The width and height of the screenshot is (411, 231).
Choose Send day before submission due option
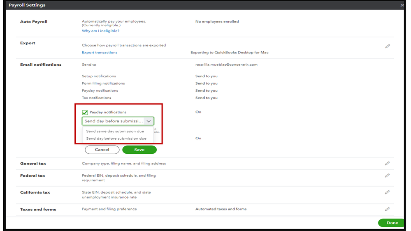pyautogui.click(x=116, y=138)
